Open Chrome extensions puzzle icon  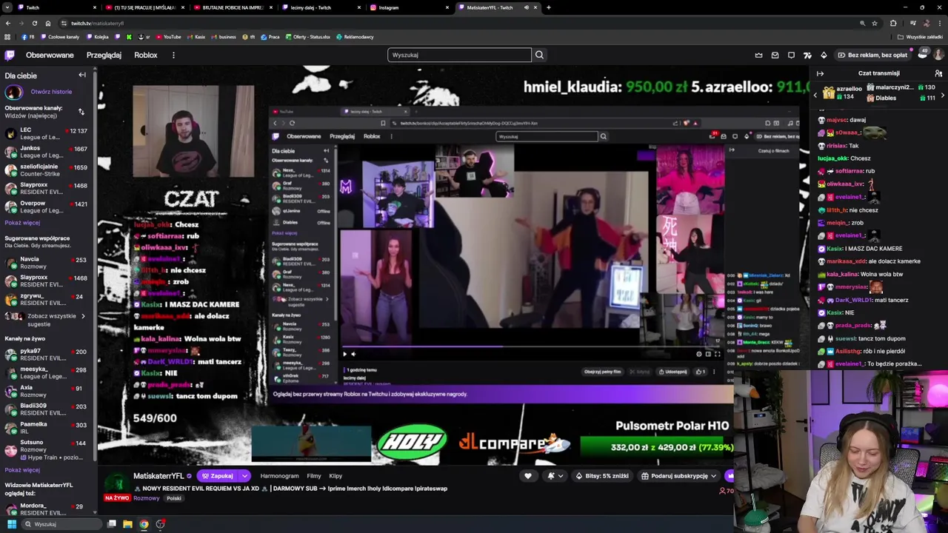[x=893, y=23]
